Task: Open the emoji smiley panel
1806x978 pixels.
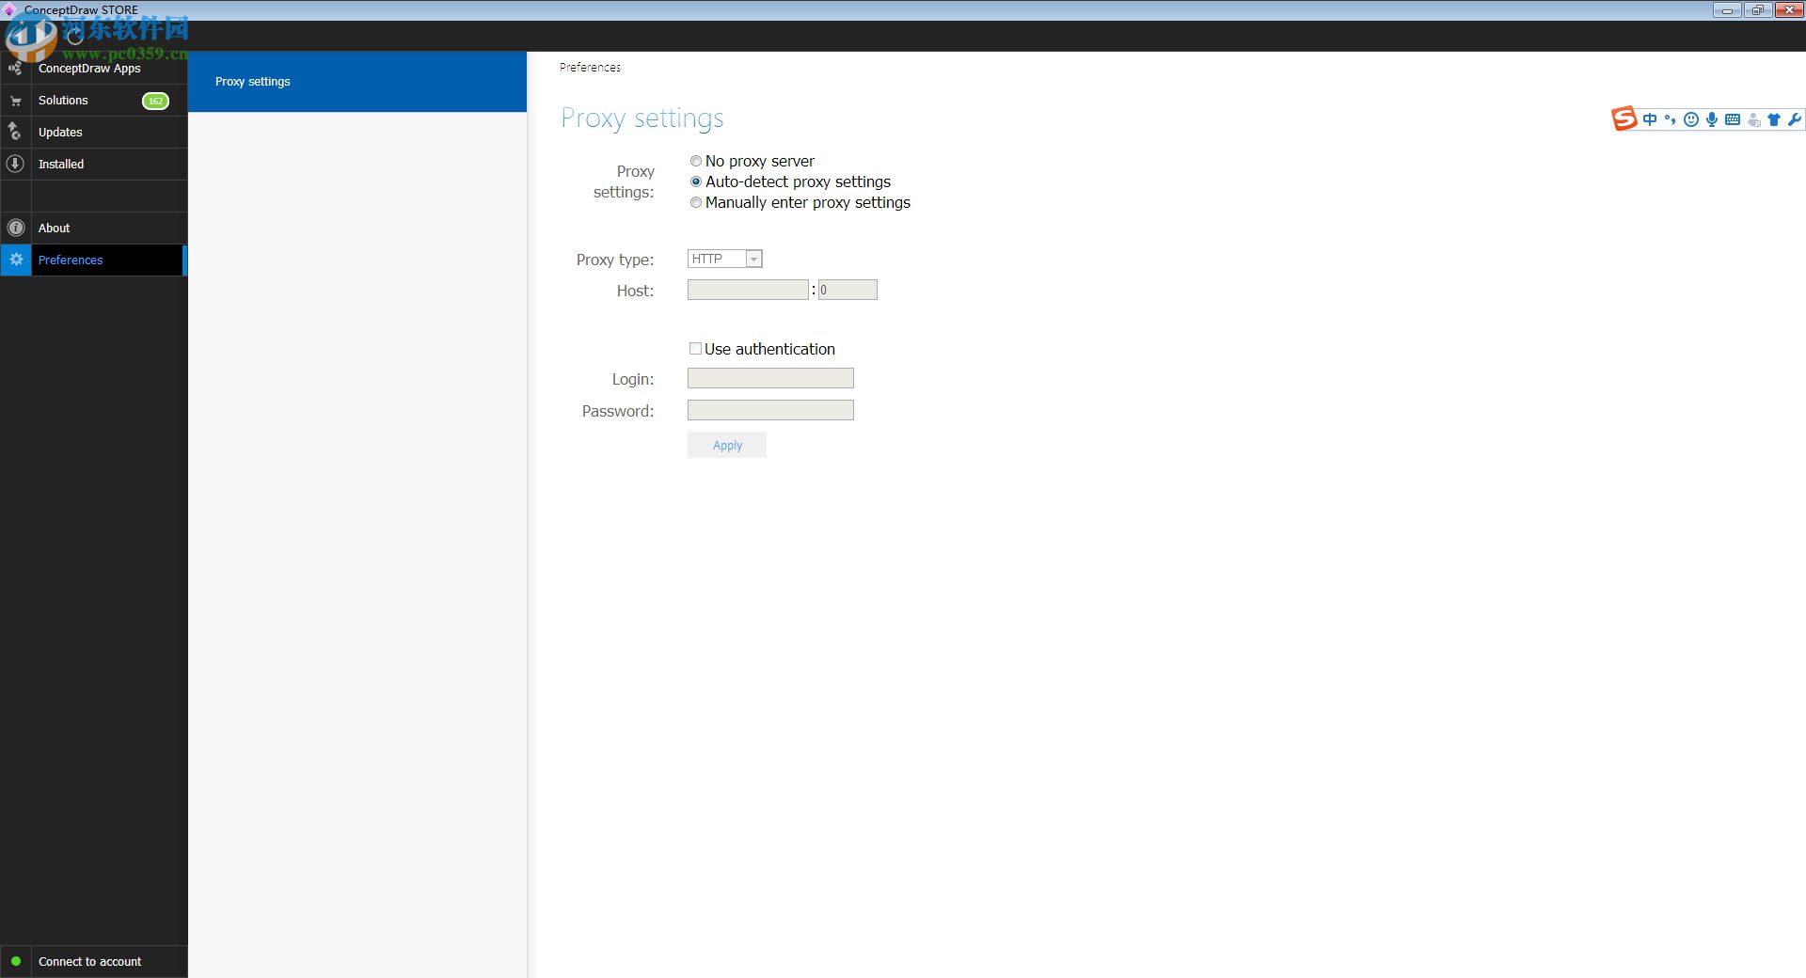Action: (1690, 119)
